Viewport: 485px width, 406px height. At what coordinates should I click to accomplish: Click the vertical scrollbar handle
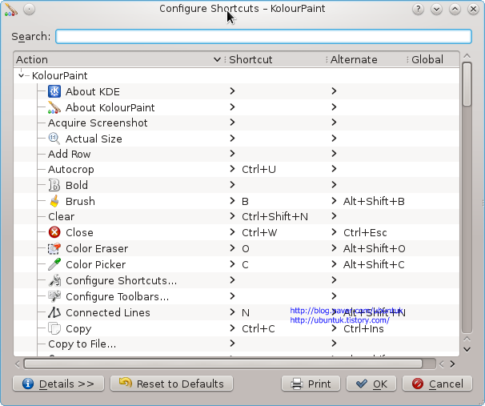[x=467, y=84]
